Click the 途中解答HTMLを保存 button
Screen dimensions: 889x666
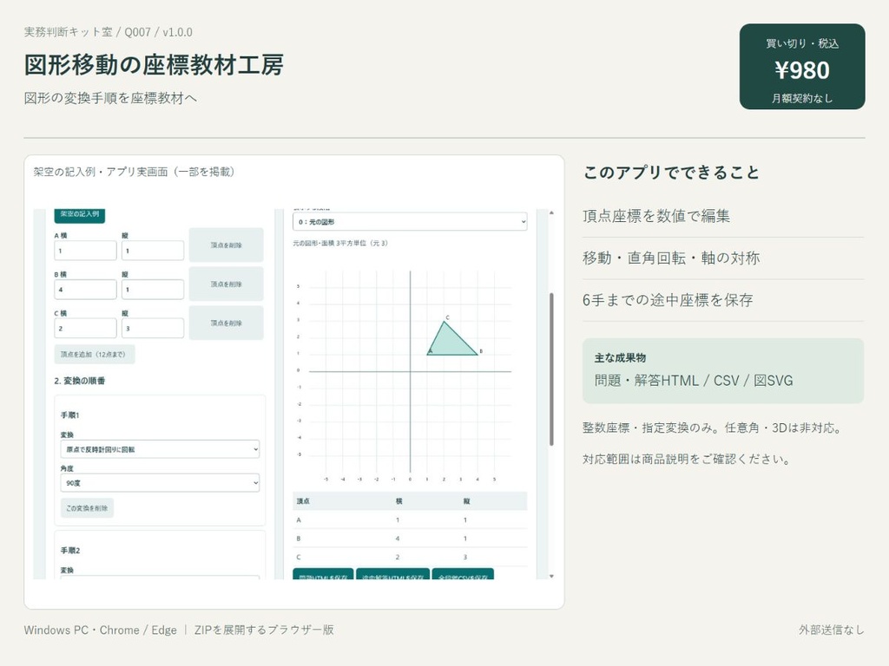(x=393, y=574)
